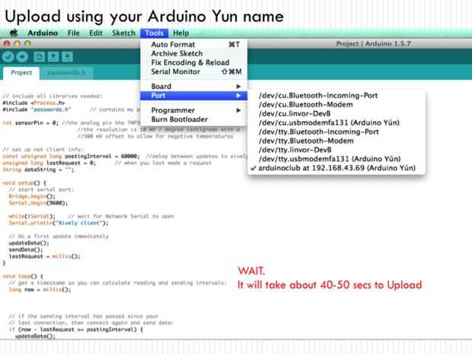Open the Edit menu
The height and width of the screenshot is (354, 472).
pyautogui.click(x=96, y=33)
